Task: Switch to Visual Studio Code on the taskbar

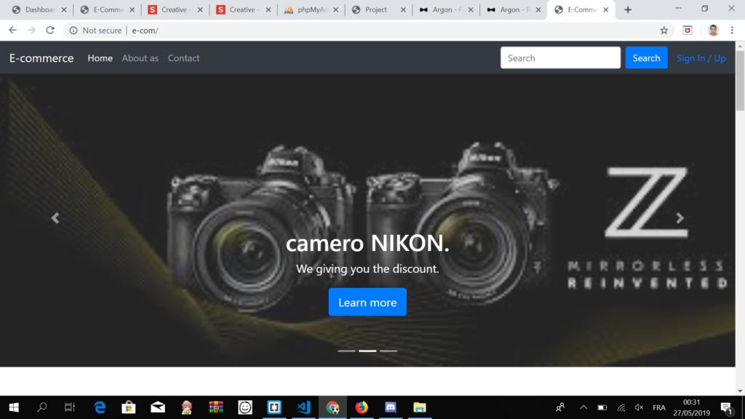Action: point(303,407)
